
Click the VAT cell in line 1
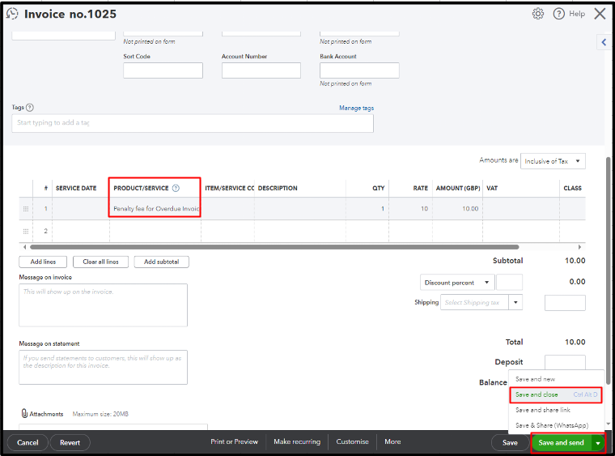click(x=521, y=209)
